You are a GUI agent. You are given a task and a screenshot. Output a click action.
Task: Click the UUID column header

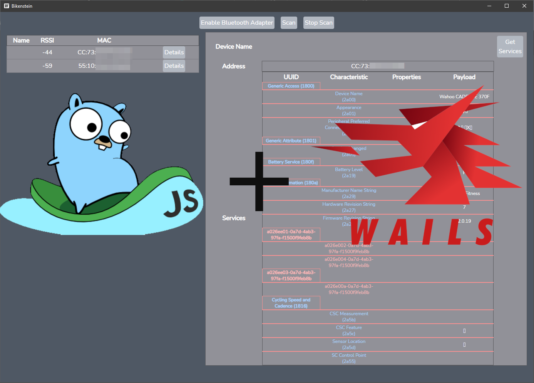point(291,77)
